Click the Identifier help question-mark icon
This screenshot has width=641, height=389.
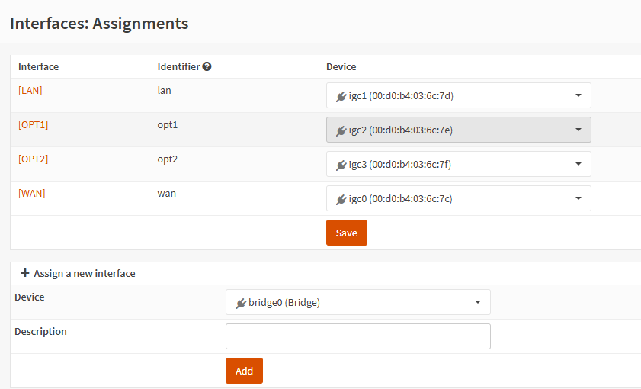tap(207, 67)
